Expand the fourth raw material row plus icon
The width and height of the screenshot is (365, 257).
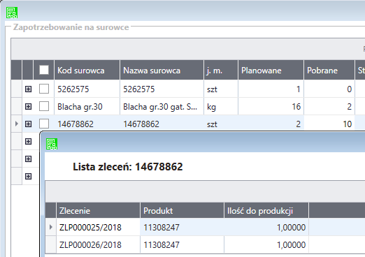28,141
